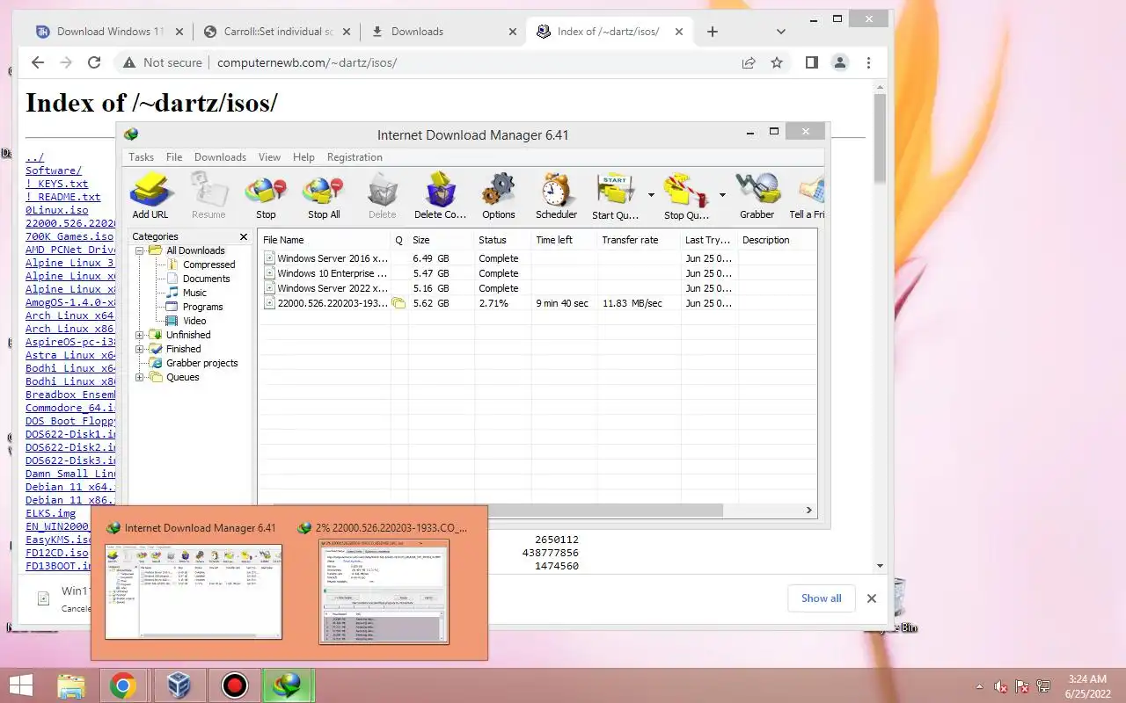Open the Downloads menu in IDM
This screenshot has height=703, width=1126.
(x=220, y=157)
